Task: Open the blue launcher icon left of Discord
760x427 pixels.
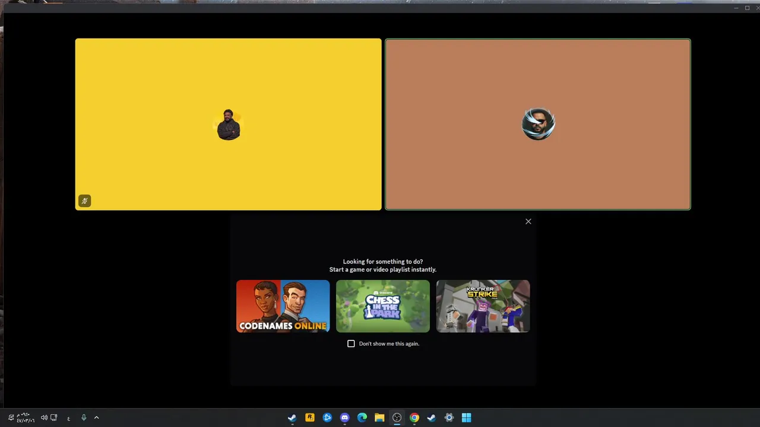Action: 327,418
